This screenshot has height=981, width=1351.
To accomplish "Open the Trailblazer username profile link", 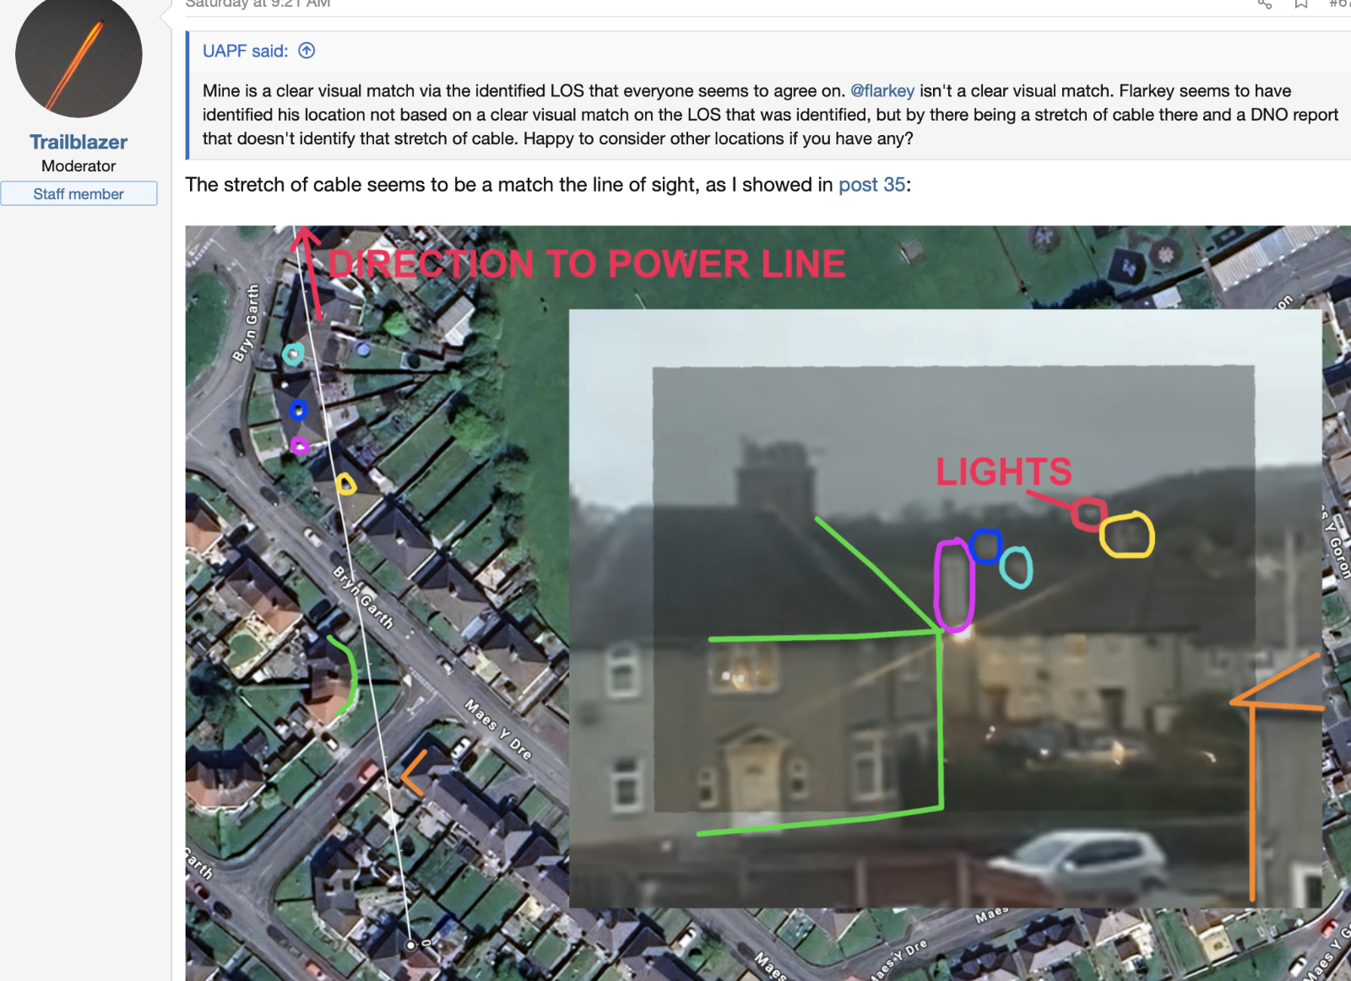I will coord(79,142).
